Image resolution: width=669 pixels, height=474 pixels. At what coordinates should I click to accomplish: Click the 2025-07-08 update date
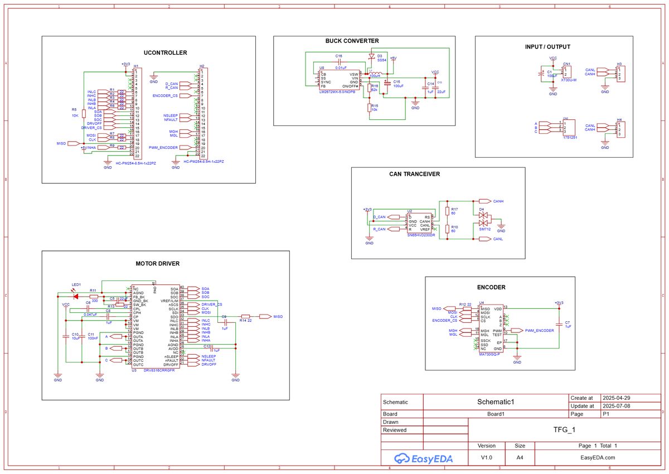point(617,406)
